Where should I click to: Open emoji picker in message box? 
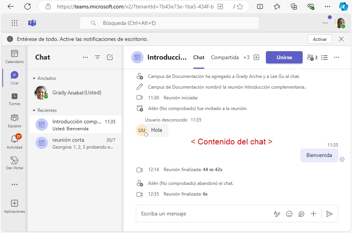click(289, 214)
